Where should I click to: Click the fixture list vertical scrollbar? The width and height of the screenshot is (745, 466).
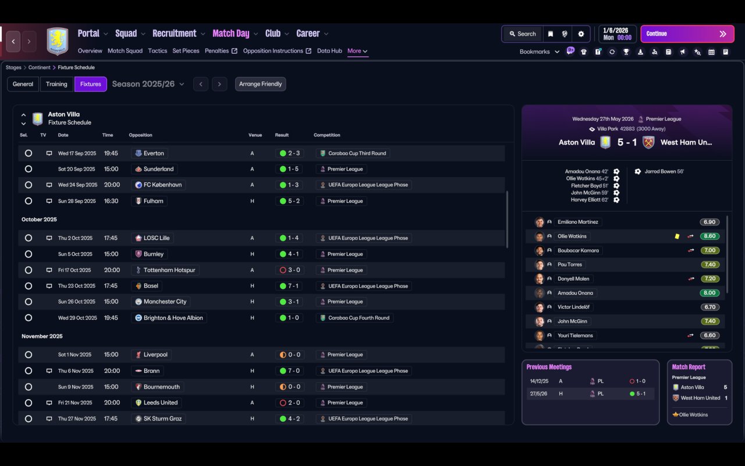(508, 219)
